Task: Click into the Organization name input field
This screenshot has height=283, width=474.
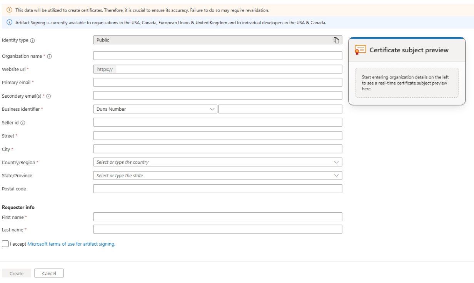Action: coord(217,55)
